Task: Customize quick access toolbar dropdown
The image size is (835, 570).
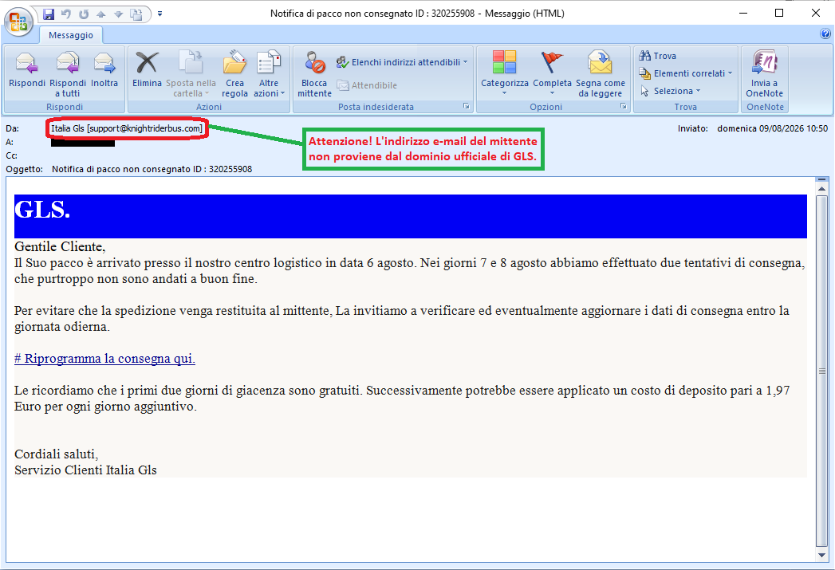Action: pyautogui.click(x=160, y=14)
